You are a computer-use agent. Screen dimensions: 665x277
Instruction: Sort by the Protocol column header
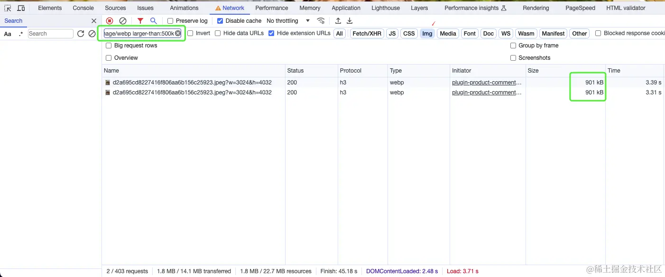[362, 71]
